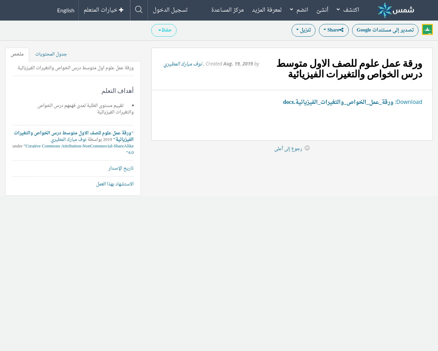Open the Share dropdown
The image size is (438, 351).
click(334, 30)
